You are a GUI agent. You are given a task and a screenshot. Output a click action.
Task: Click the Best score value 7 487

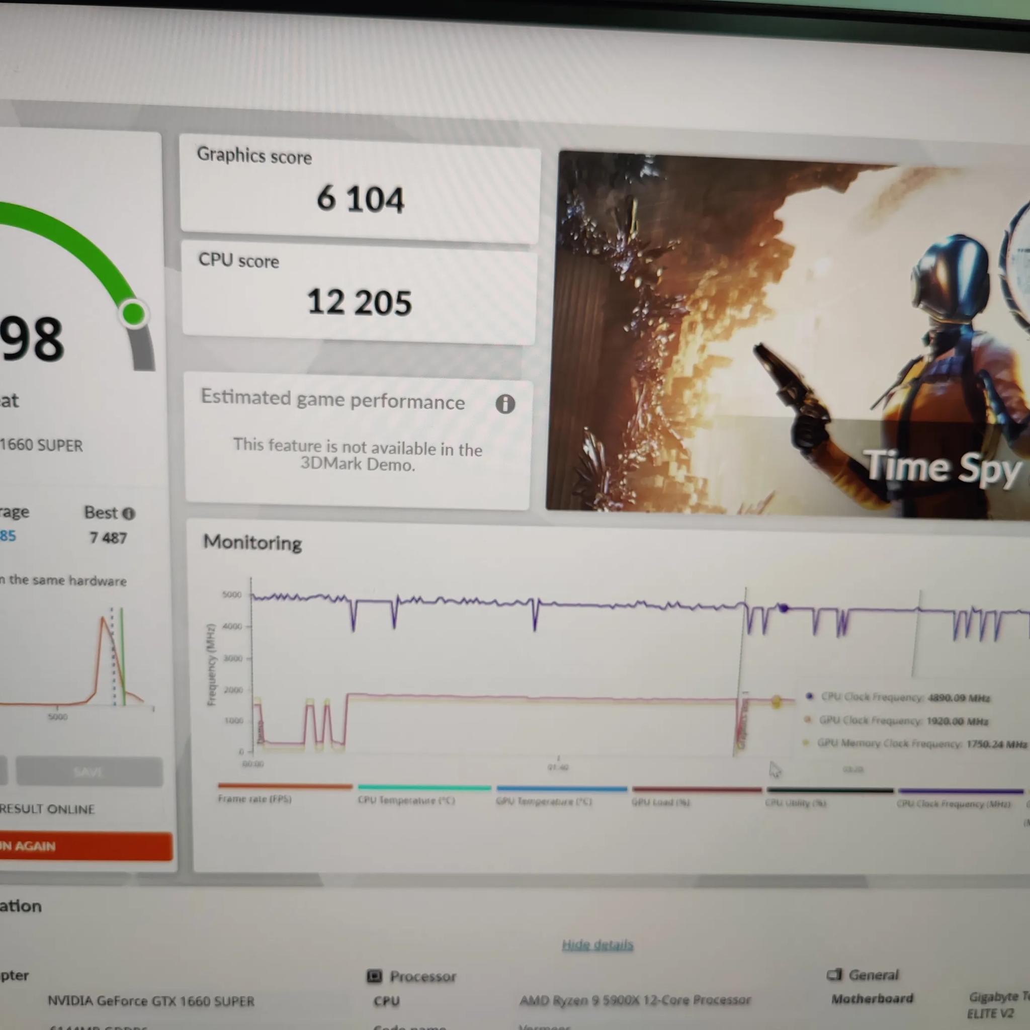point(108,538)
